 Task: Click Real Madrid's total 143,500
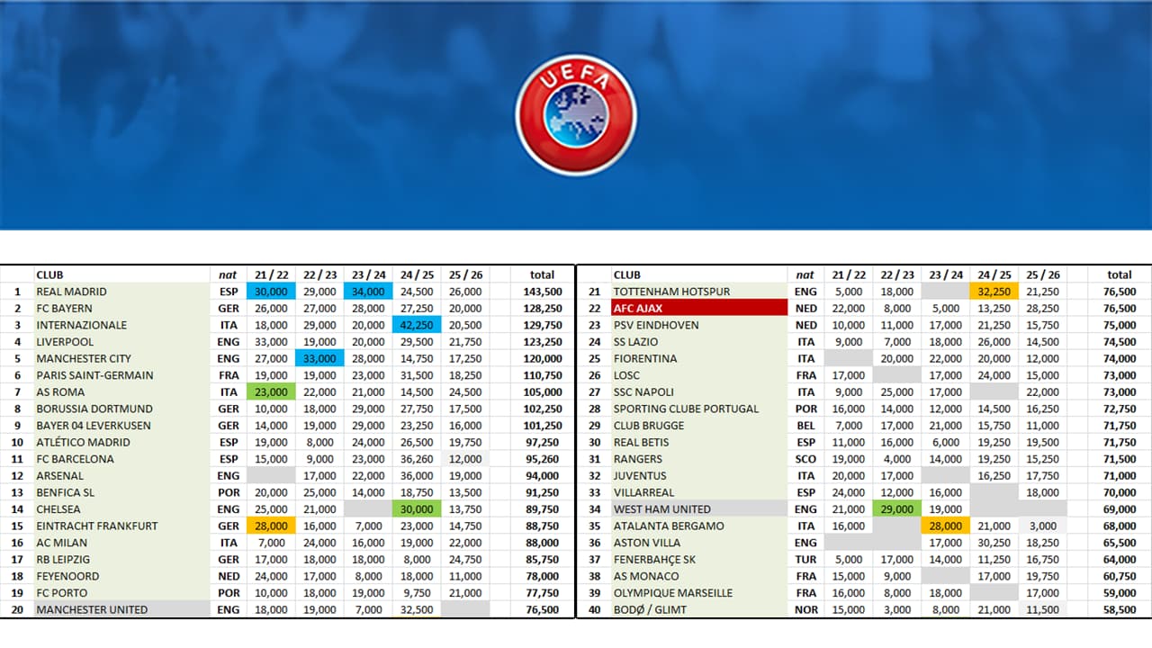coord(543,292)
